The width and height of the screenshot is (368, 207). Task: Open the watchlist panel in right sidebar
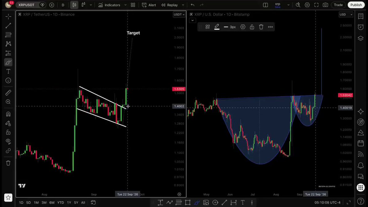pos(361,17)
